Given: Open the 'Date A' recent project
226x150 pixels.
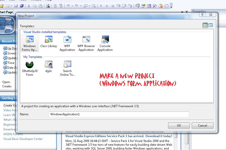Looking at the screenshot, I should 9,68.
